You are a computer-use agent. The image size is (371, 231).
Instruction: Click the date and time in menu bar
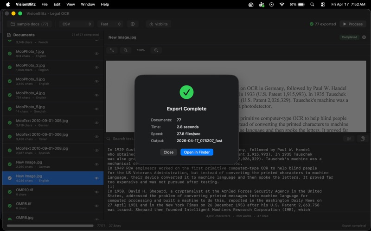(348, 4)
